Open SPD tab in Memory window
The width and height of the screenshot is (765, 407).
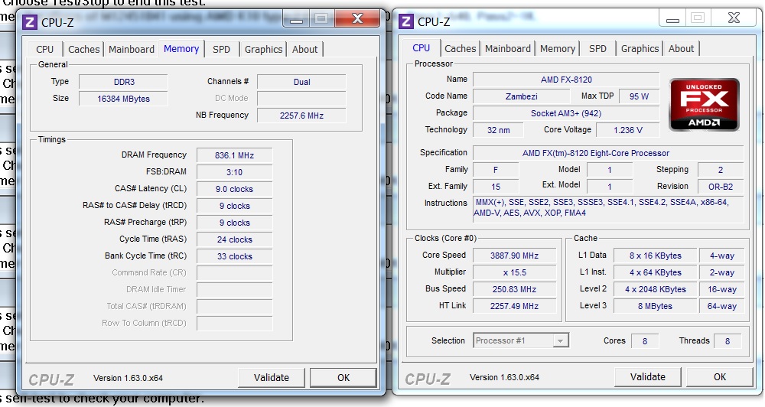click(x=221, y=49)
